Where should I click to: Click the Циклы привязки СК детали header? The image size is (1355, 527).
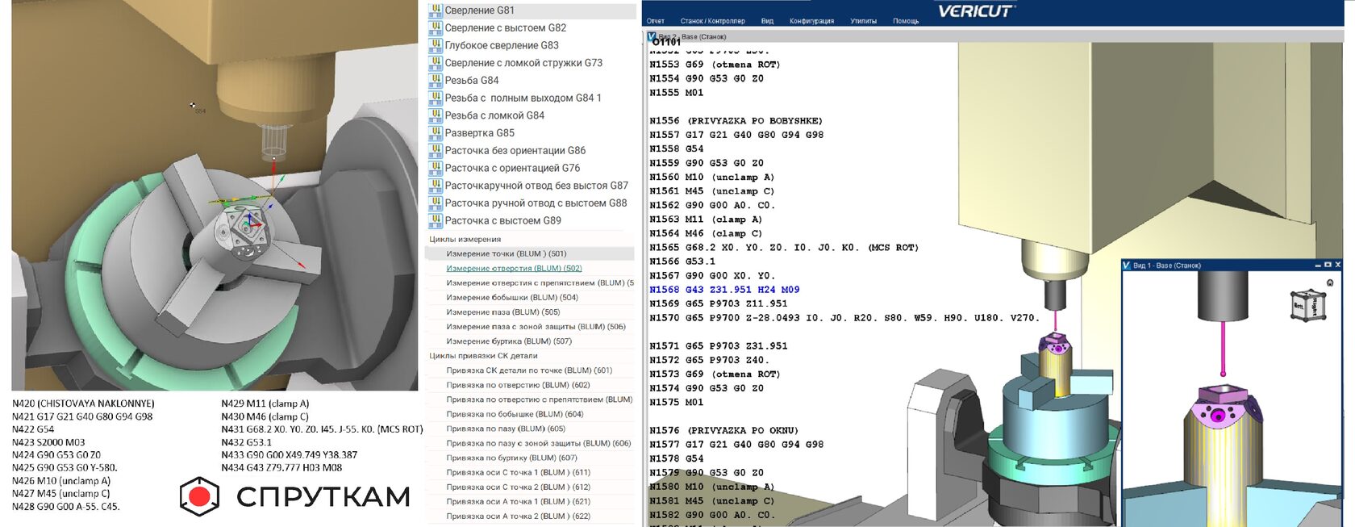[x=483, y=356]
